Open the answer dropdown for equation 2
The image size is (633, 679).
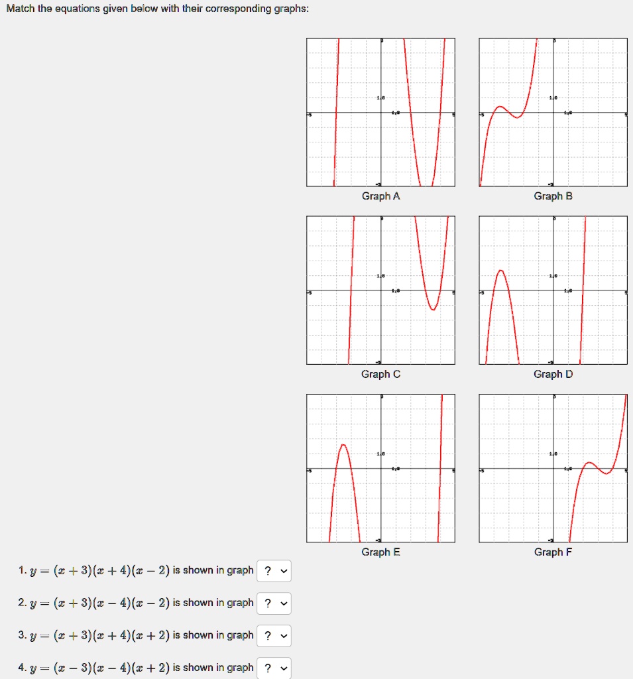(274, 603)
